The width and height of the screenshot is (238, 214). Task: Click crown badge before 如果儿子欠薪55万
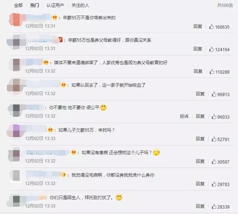coord(50,130)
